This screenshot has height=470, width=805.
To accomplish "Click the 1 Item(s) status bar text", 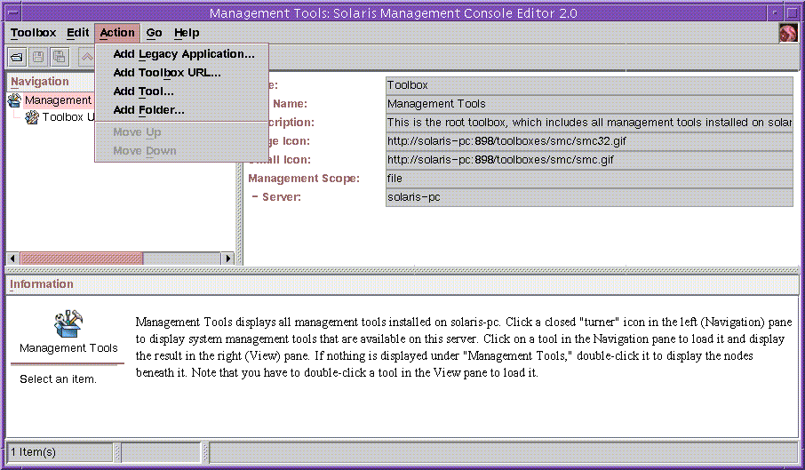I will [x=33, y=452].
